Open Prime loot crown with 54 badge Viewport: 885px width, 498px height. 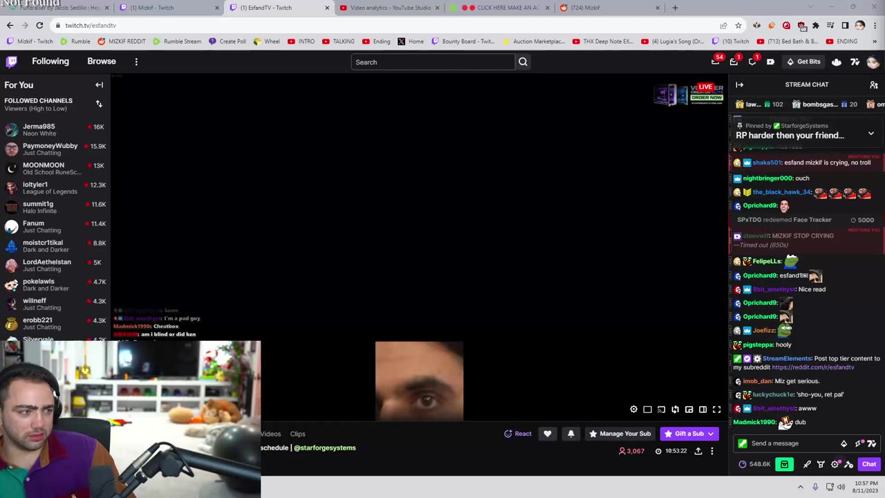(716, 62)
